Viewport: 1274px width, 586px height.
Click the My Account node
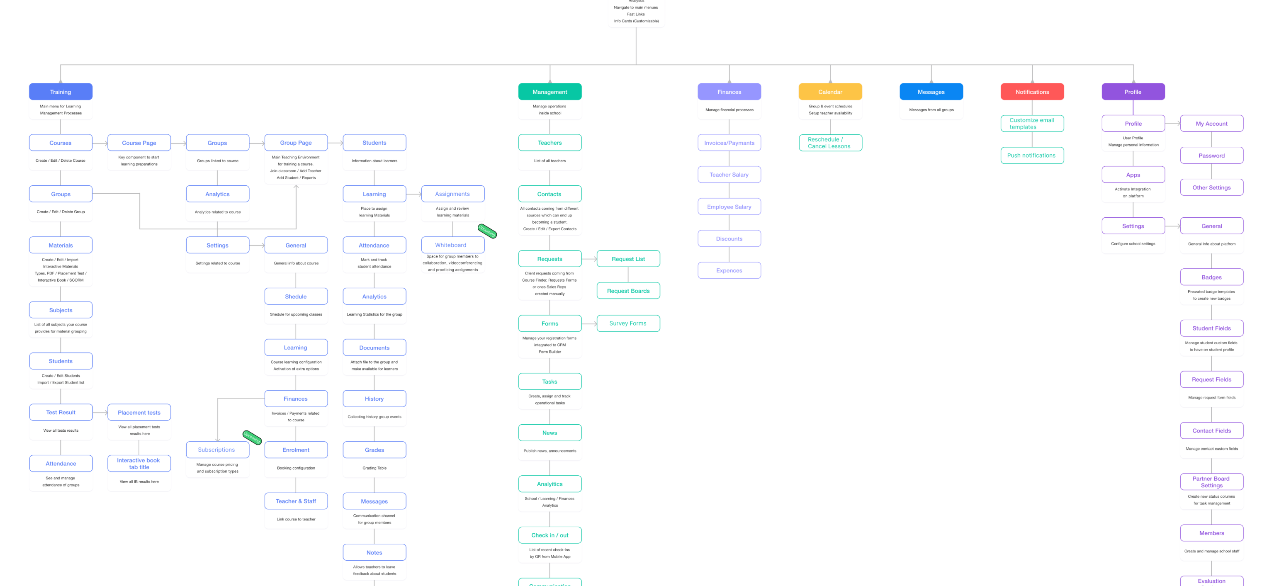point(1212,124)
